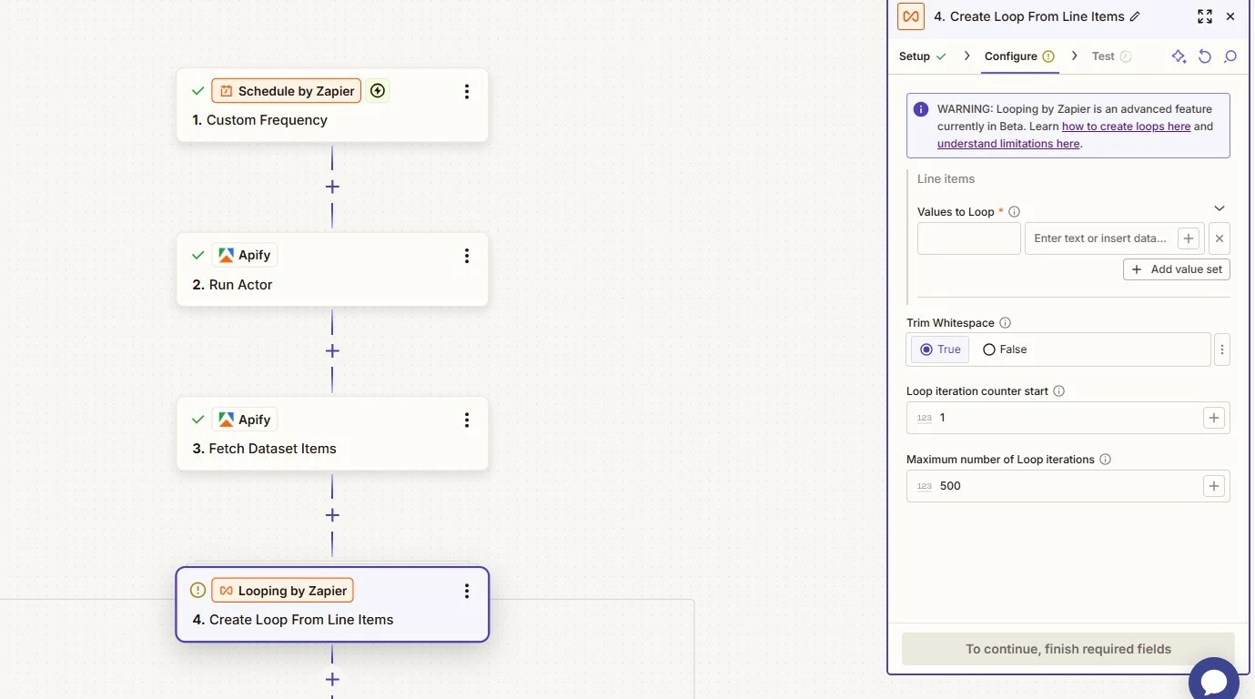1255x699 pixels.
Task: Click the Looping app icon in panel header
Action: (x=911, y=16)
